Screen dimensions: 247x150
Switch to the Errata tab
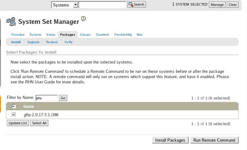pos(51,35)
